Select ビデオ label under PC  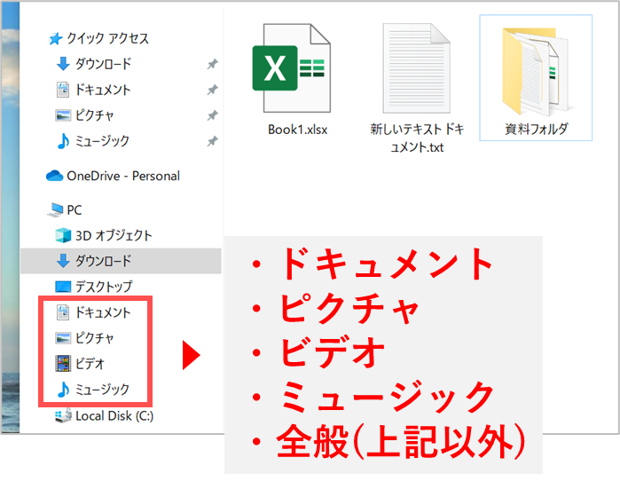90,363
